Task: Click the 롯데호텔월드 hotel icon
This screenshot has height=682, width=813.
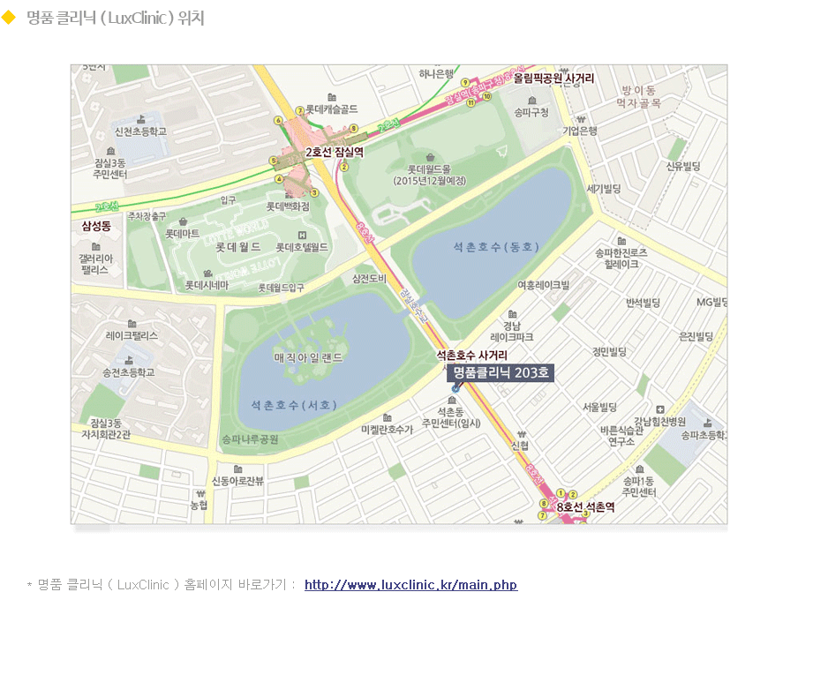Action: [302, 236]
